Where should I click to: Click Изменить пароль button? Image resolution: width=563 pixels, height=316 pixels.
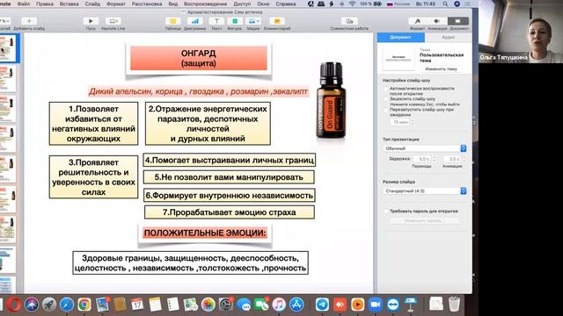tap(424, 220)
